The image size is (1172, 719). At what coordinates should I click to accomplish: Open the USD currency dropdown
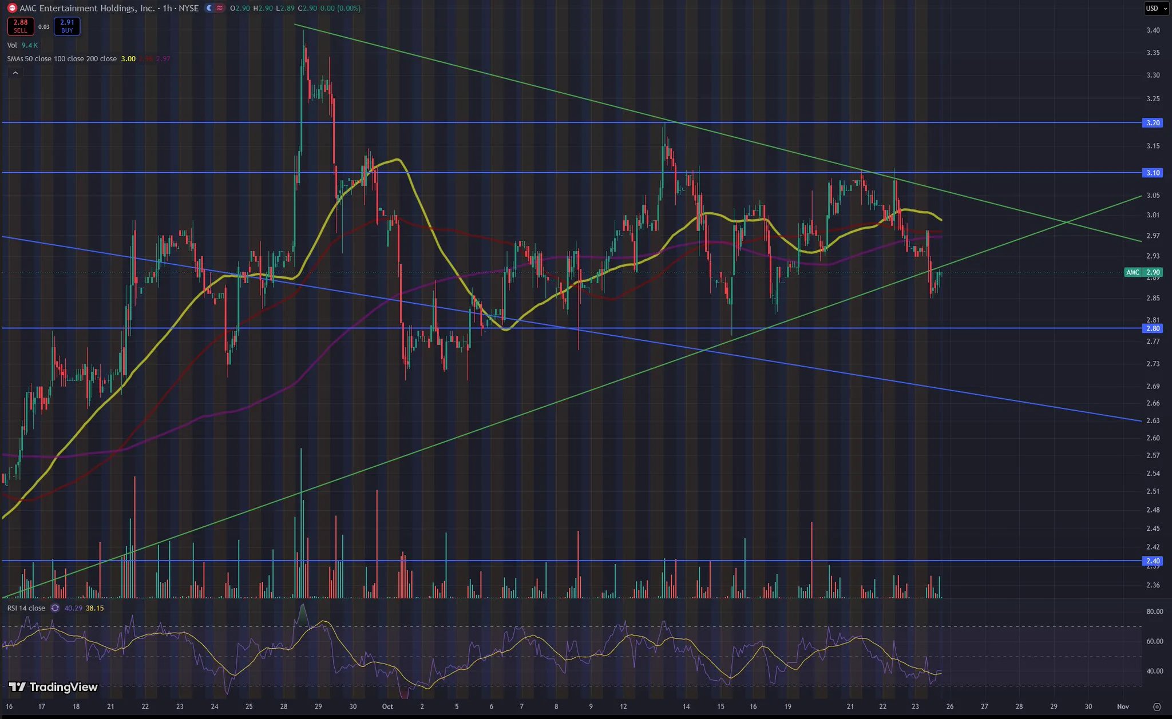click(x=1156, y=8)
